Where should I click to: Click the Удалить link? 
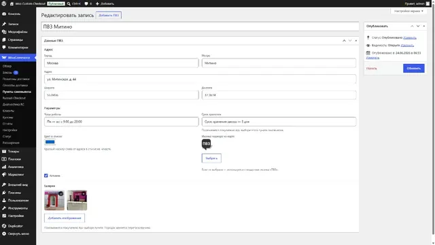click(372, 68)
